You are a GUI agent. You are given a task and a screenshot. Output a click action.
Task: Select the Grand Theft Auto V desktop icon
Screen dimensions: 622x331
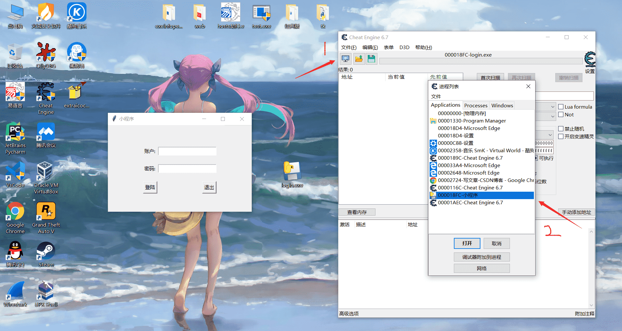coord(46,218)
